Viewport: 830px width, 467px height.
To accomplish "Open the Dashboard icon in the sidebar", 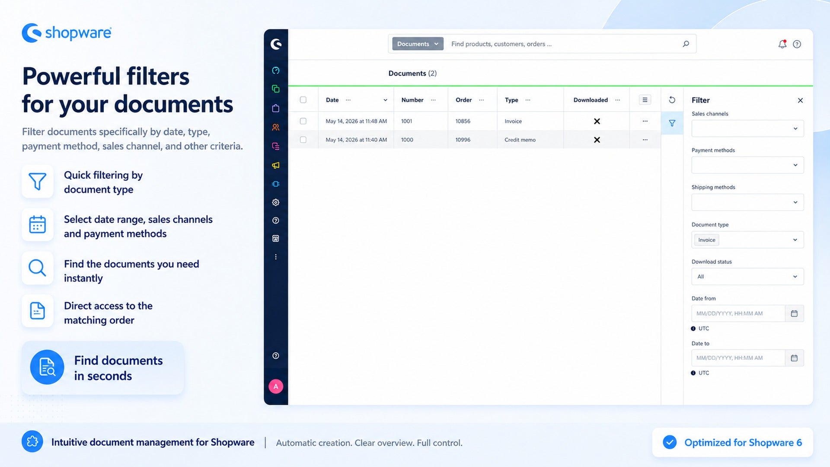I will 276,70.
